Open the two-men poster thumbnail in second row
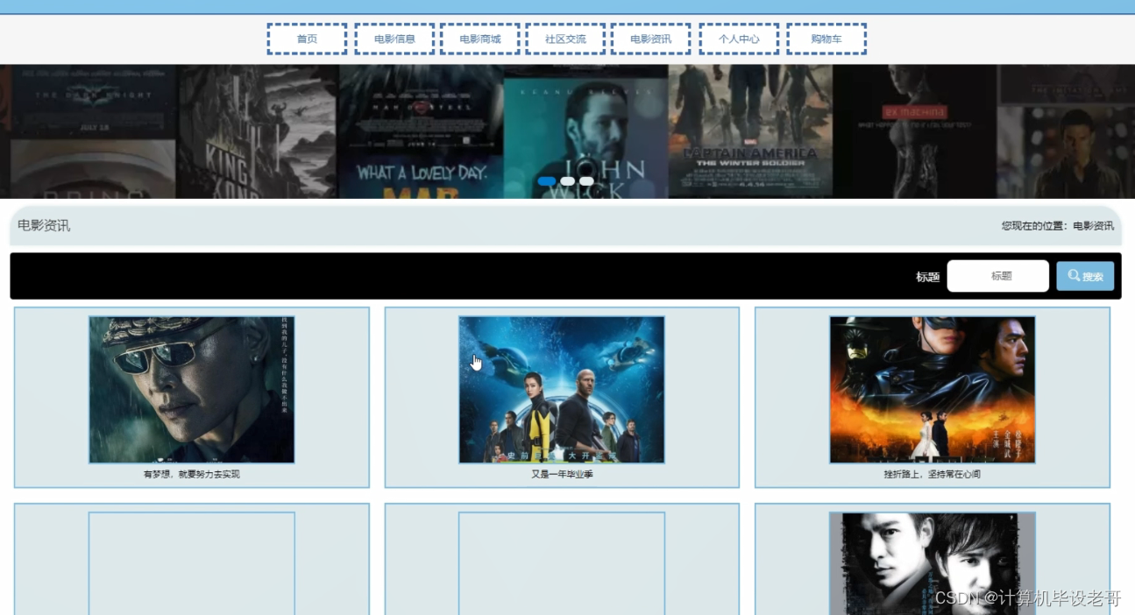Image resolution: width=1135 pixels, height=615 pixels. tap(933, 563)
